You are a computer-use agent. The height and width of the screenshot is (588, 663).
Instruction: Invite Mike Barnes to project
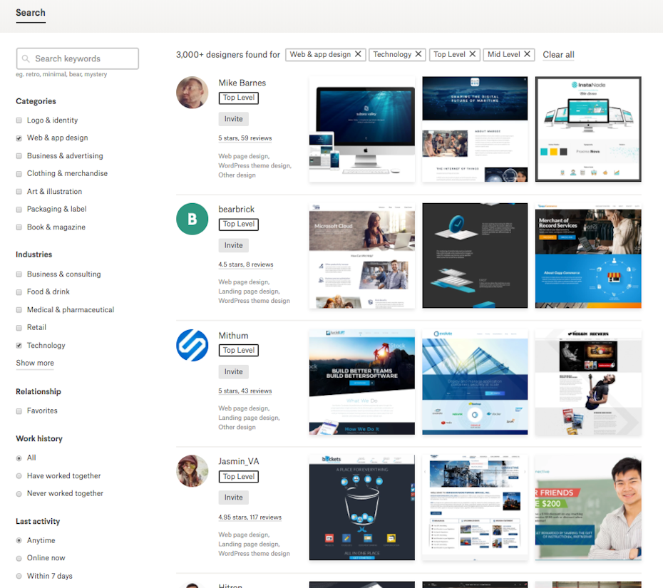click(x=233, y=119)
